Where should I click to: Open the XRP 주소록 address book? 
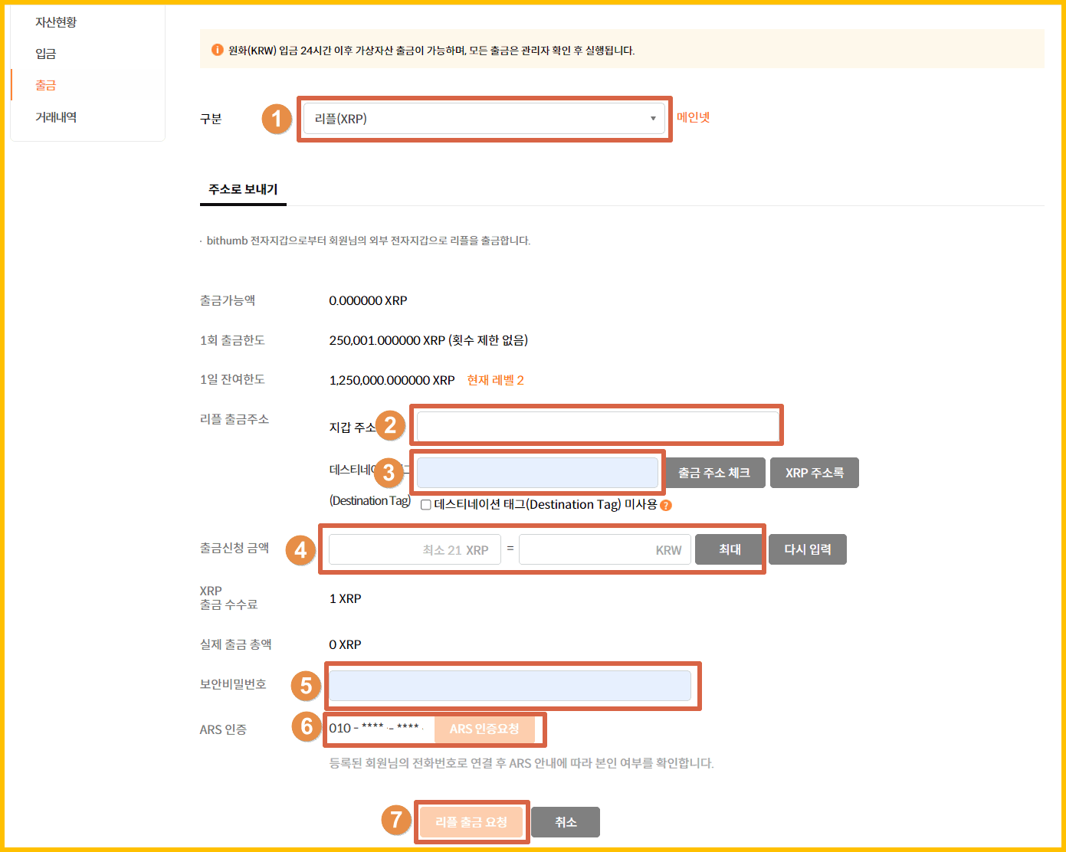tap(814, 473)
